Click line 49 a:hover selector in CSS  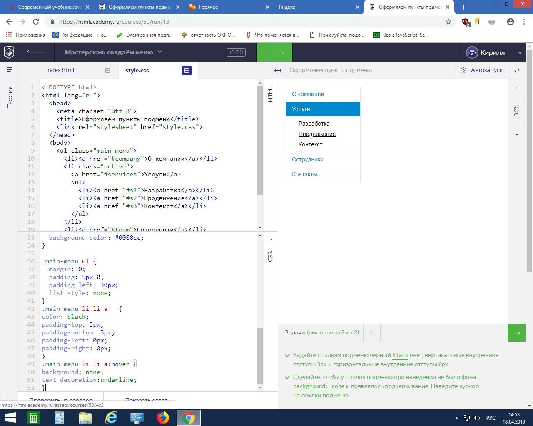85,364
